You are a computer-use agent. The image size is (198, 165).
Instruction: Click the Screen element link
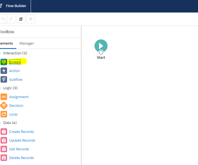pyautogui.click(x=15, y=62)
